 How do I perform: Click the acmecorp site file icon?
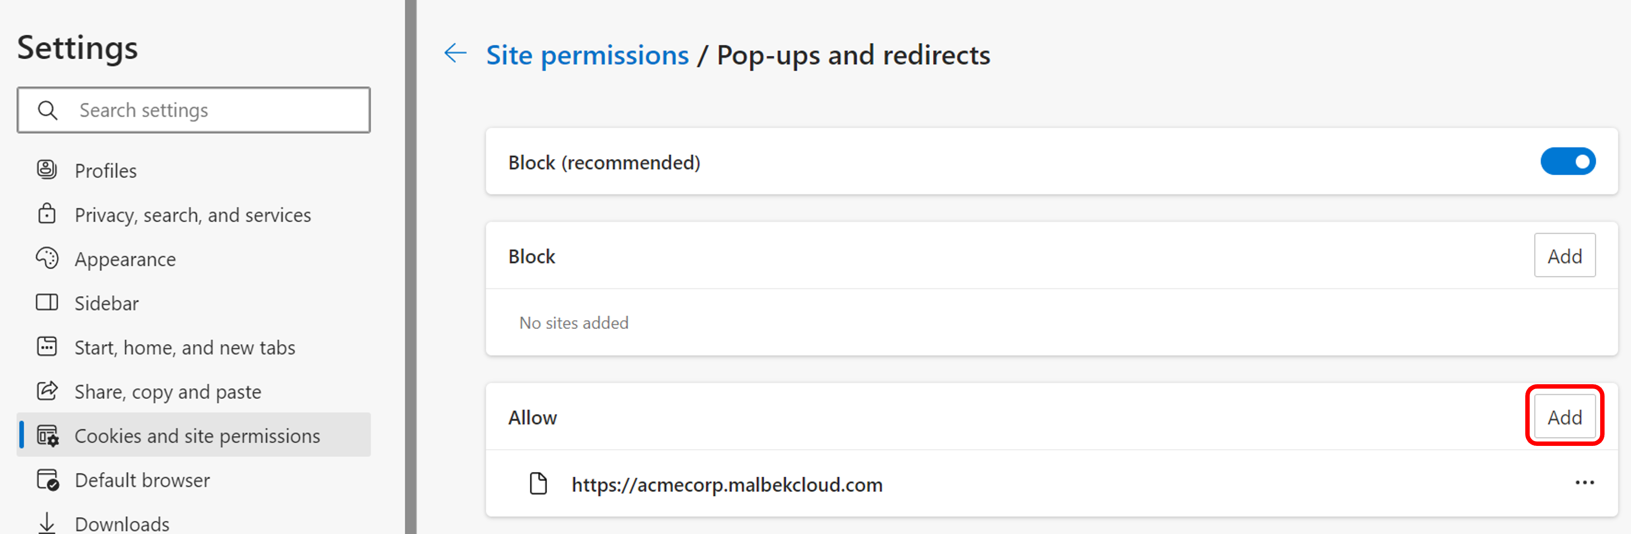pyautogui.click(x=538, y=484)
